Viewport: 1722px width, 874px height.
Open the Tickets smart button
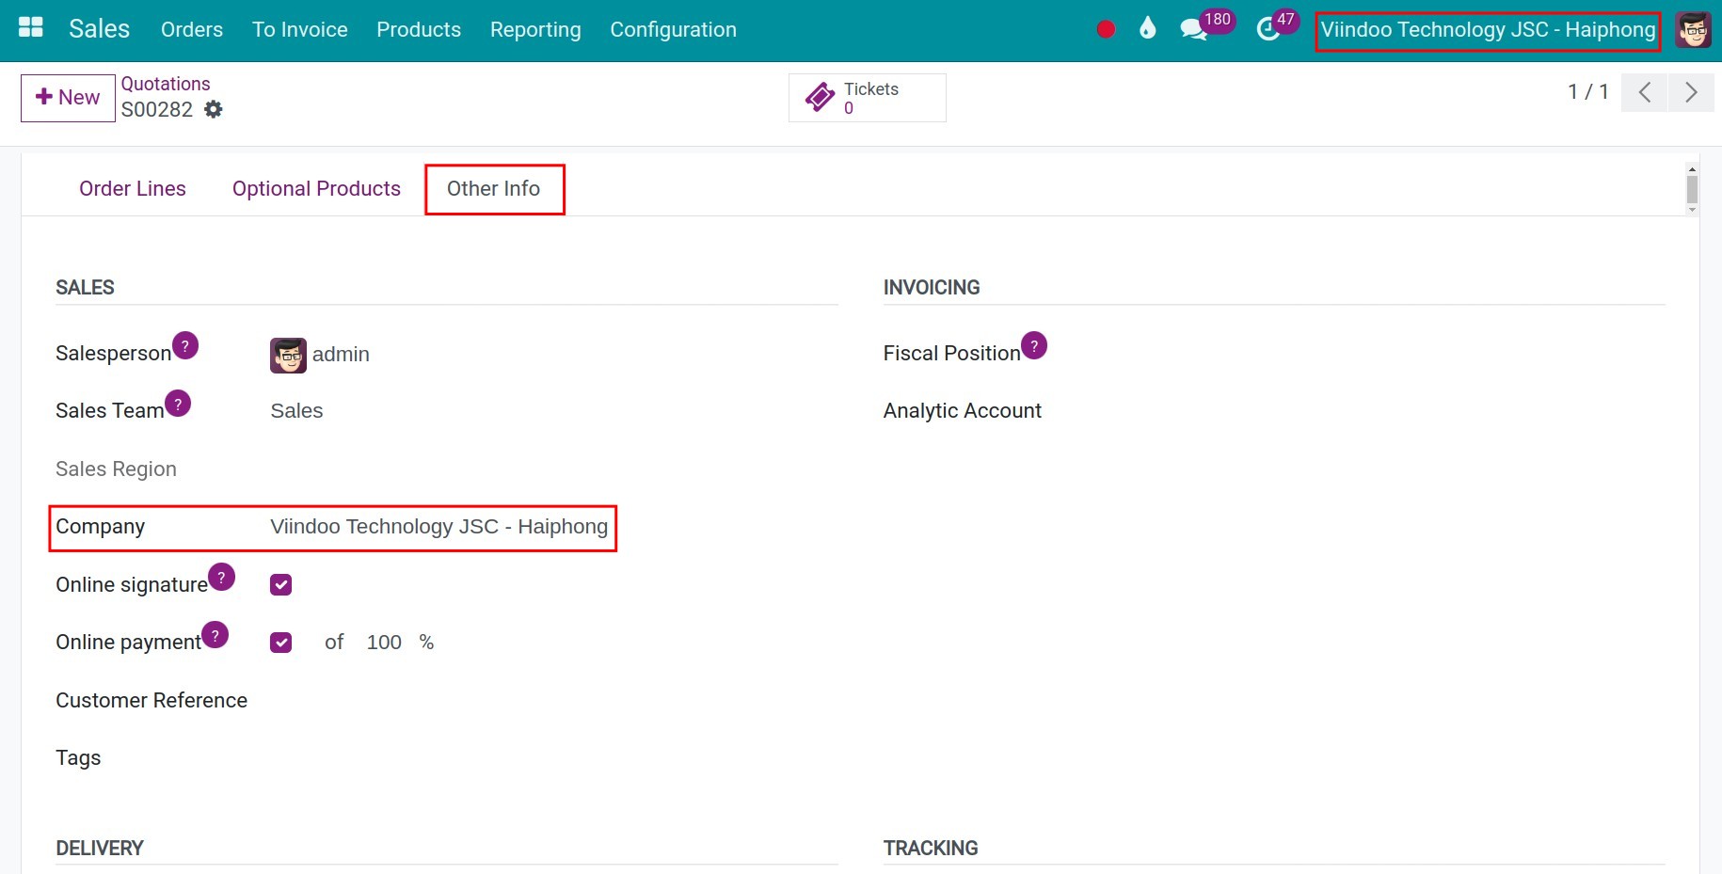coord(868,98)
